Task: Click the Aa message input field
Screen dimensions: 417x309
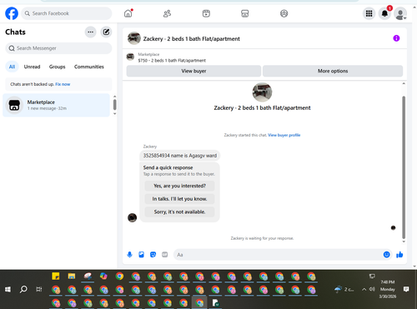Action: 278,255
